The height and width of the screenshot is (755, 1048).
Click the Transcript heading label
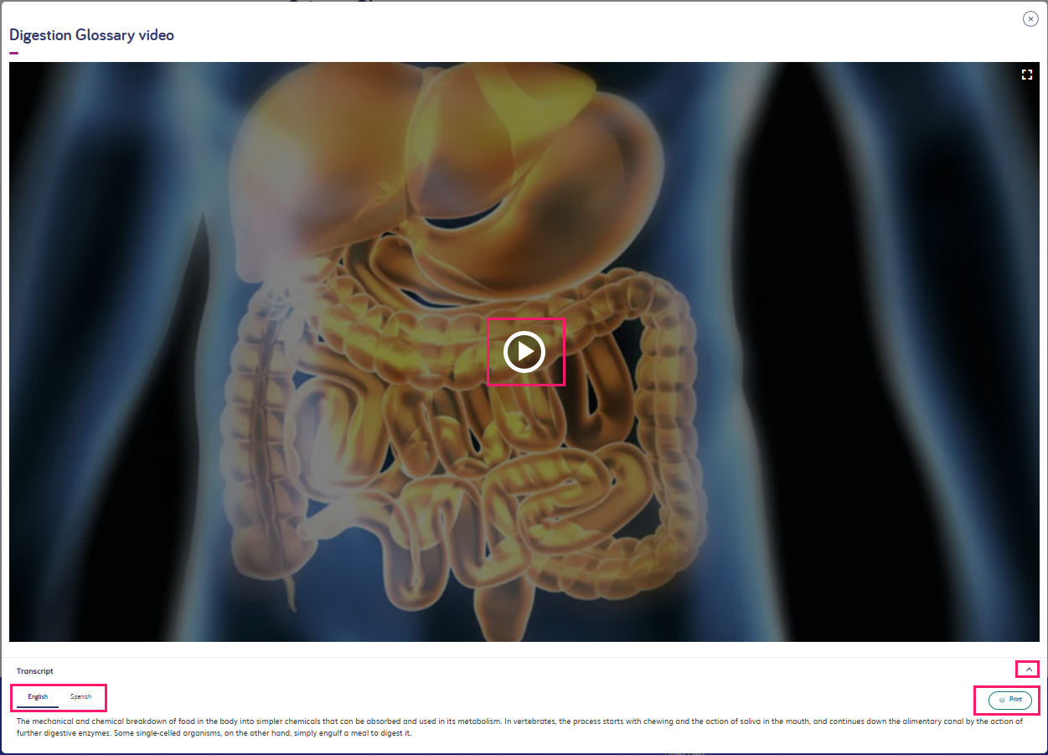tap(35, 671)
